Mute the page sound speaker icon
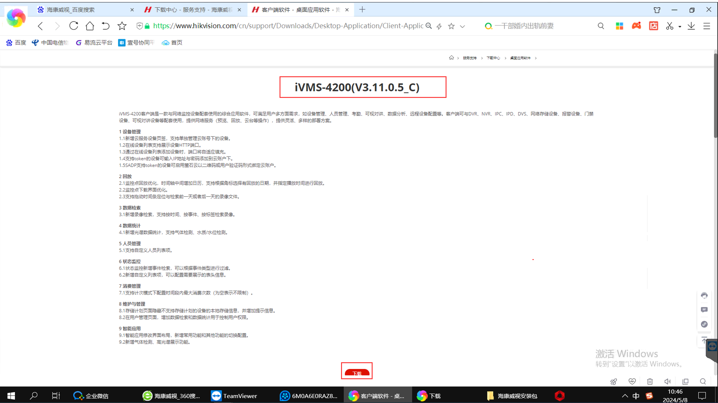Image resolution: width=718 pixels, height=403 pixels. coord(667,382)
